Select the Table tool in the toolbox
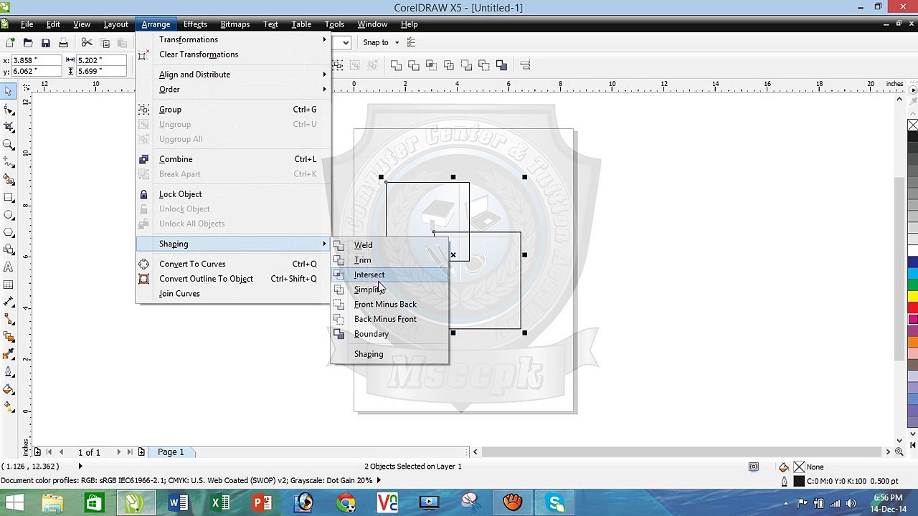918x516 pixels. tap(9, 285)
